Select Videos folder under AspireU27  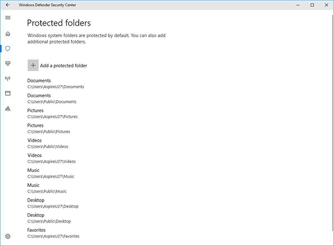point(52,158)
